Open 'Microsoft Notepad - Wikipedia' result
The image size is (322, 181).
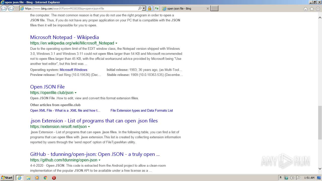pos(64,37)
